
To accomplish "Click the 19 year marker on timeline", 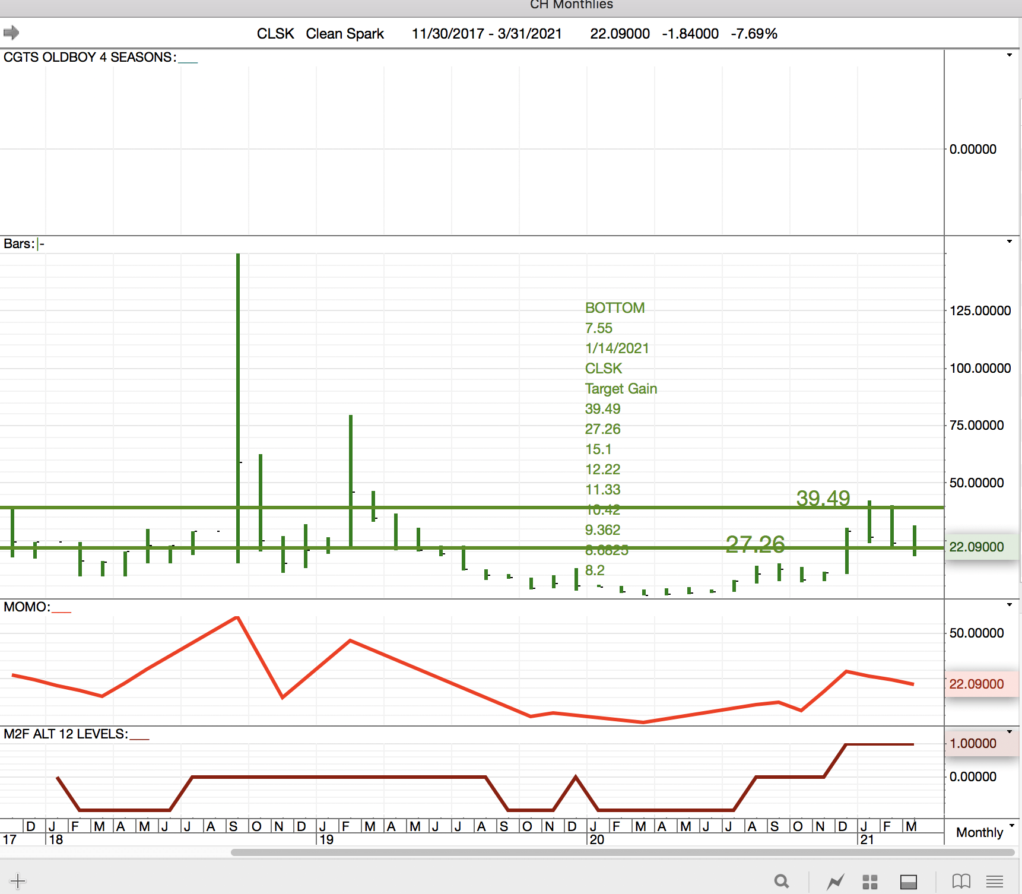I will click(326, 839).
